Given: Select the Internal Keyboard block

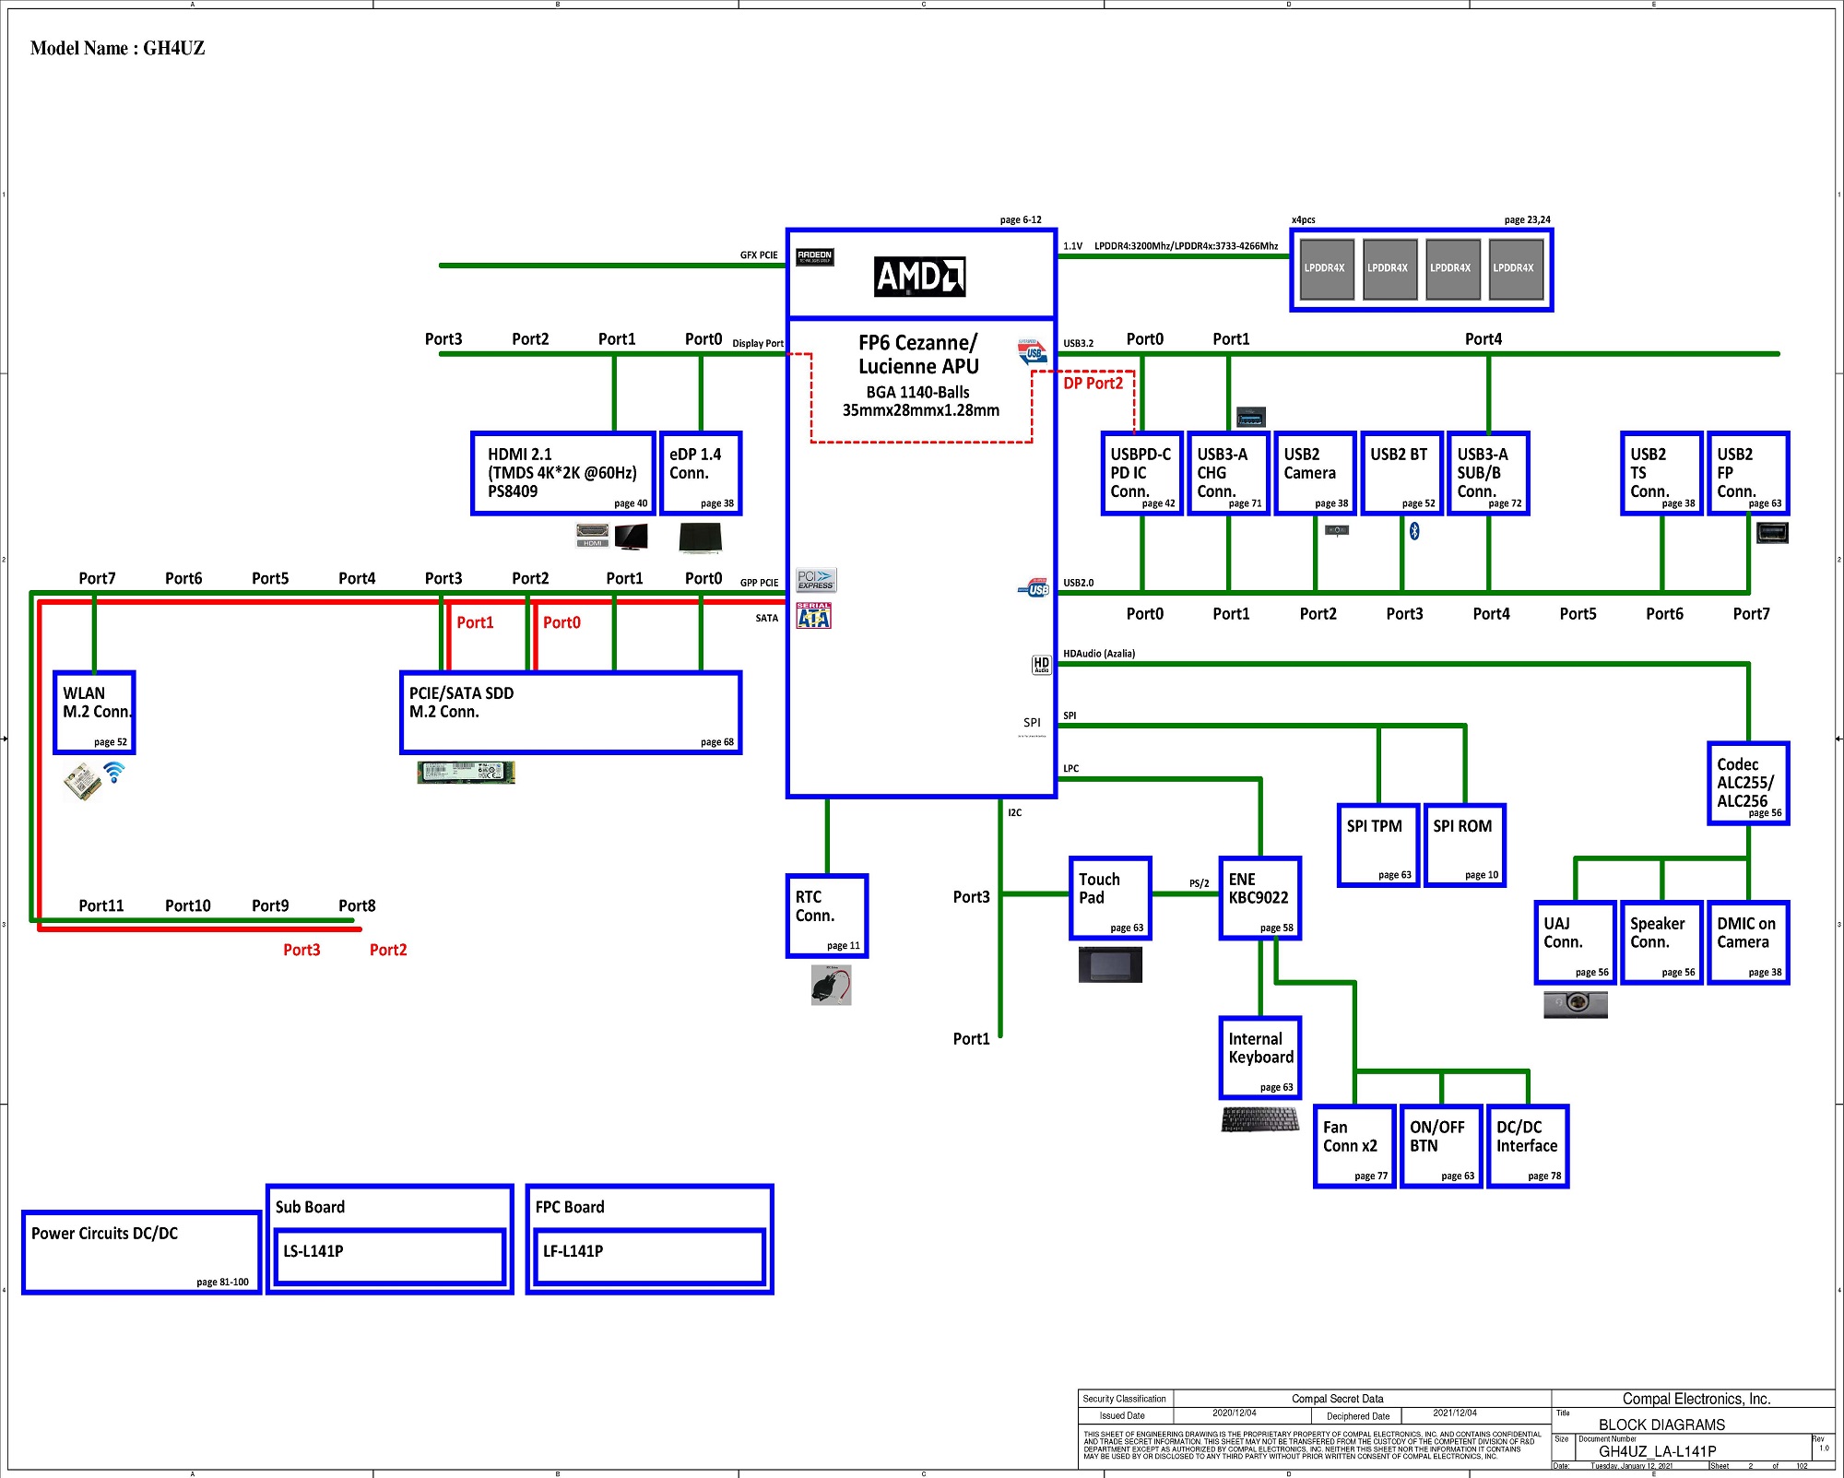Looking at the screenshot, I should click(1260, 1058).
